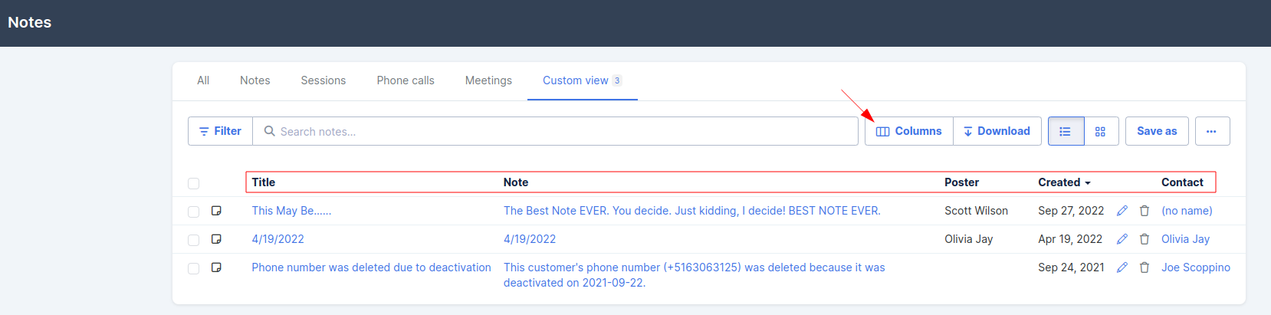Click the Save as button
Image resolution: width=1271 pixels, height=315 pixels.
coord(1157,131)
